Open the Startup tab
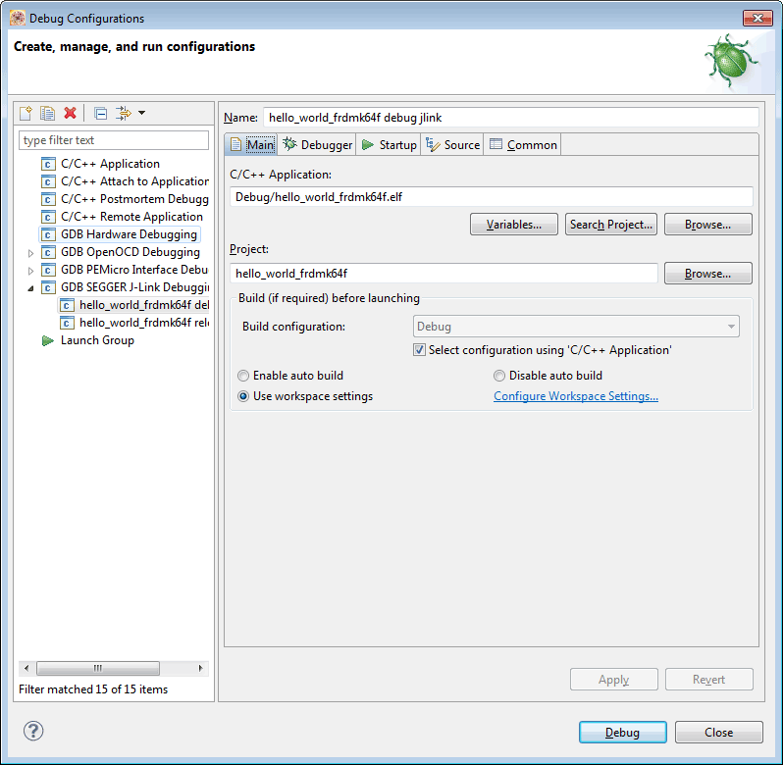The image size is (783, 765). [x=389, y=145]
